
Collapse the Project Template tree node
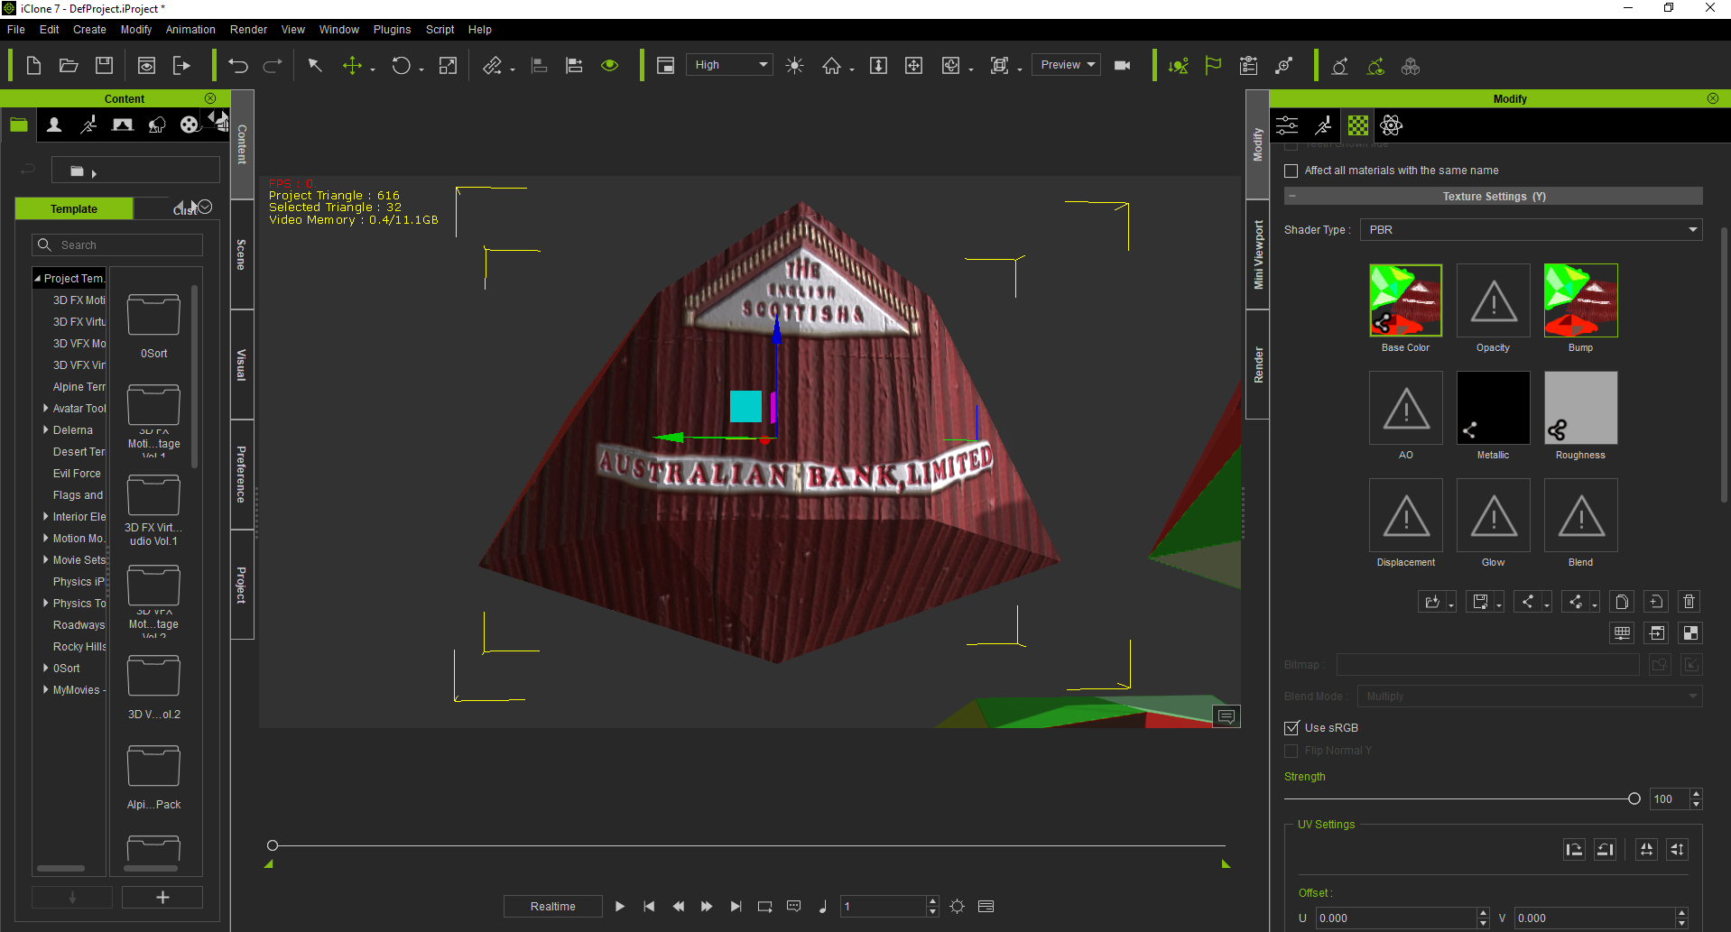38,279
